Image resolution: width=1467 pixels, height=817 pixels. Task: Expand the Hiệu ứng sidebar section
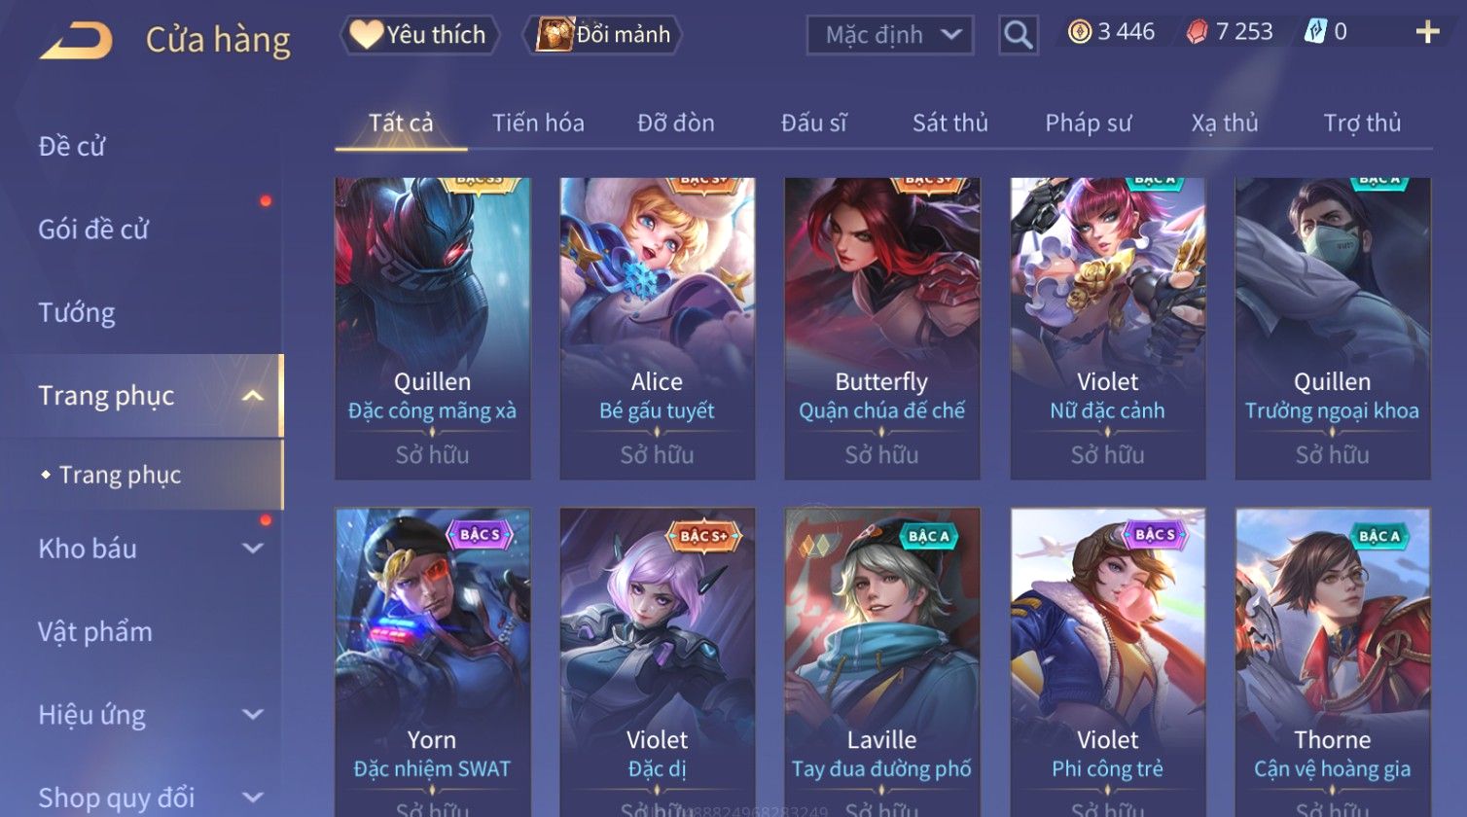click(x=253, y=715)
